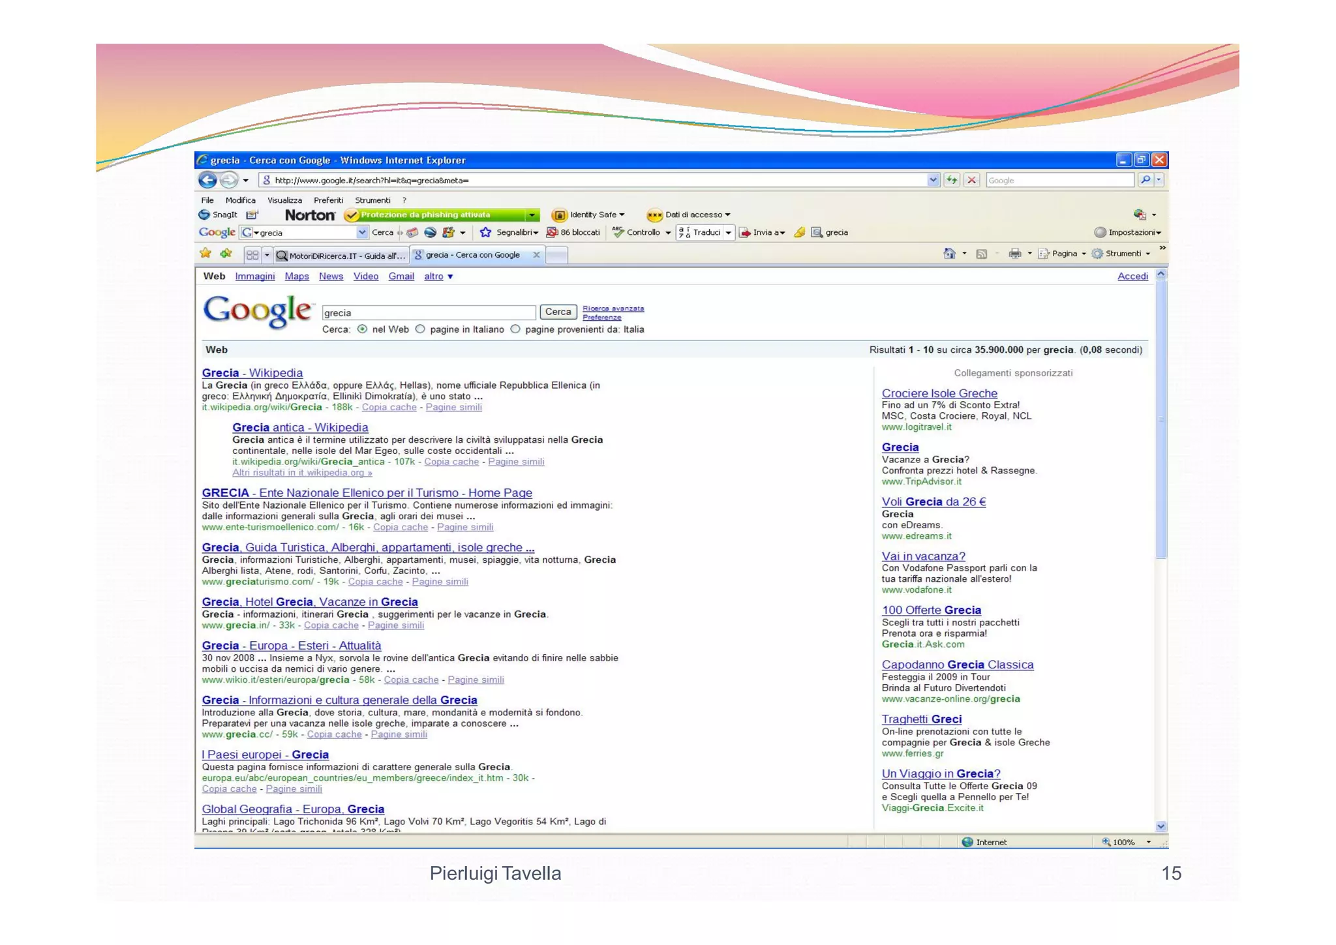The image size is (1336, 945).
Task: Open the Quick Tabs grid icon
Action: coord(252,255)
